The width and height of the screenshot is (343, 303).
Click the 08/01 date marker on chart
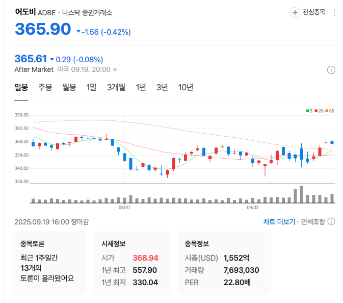point(124,208)
